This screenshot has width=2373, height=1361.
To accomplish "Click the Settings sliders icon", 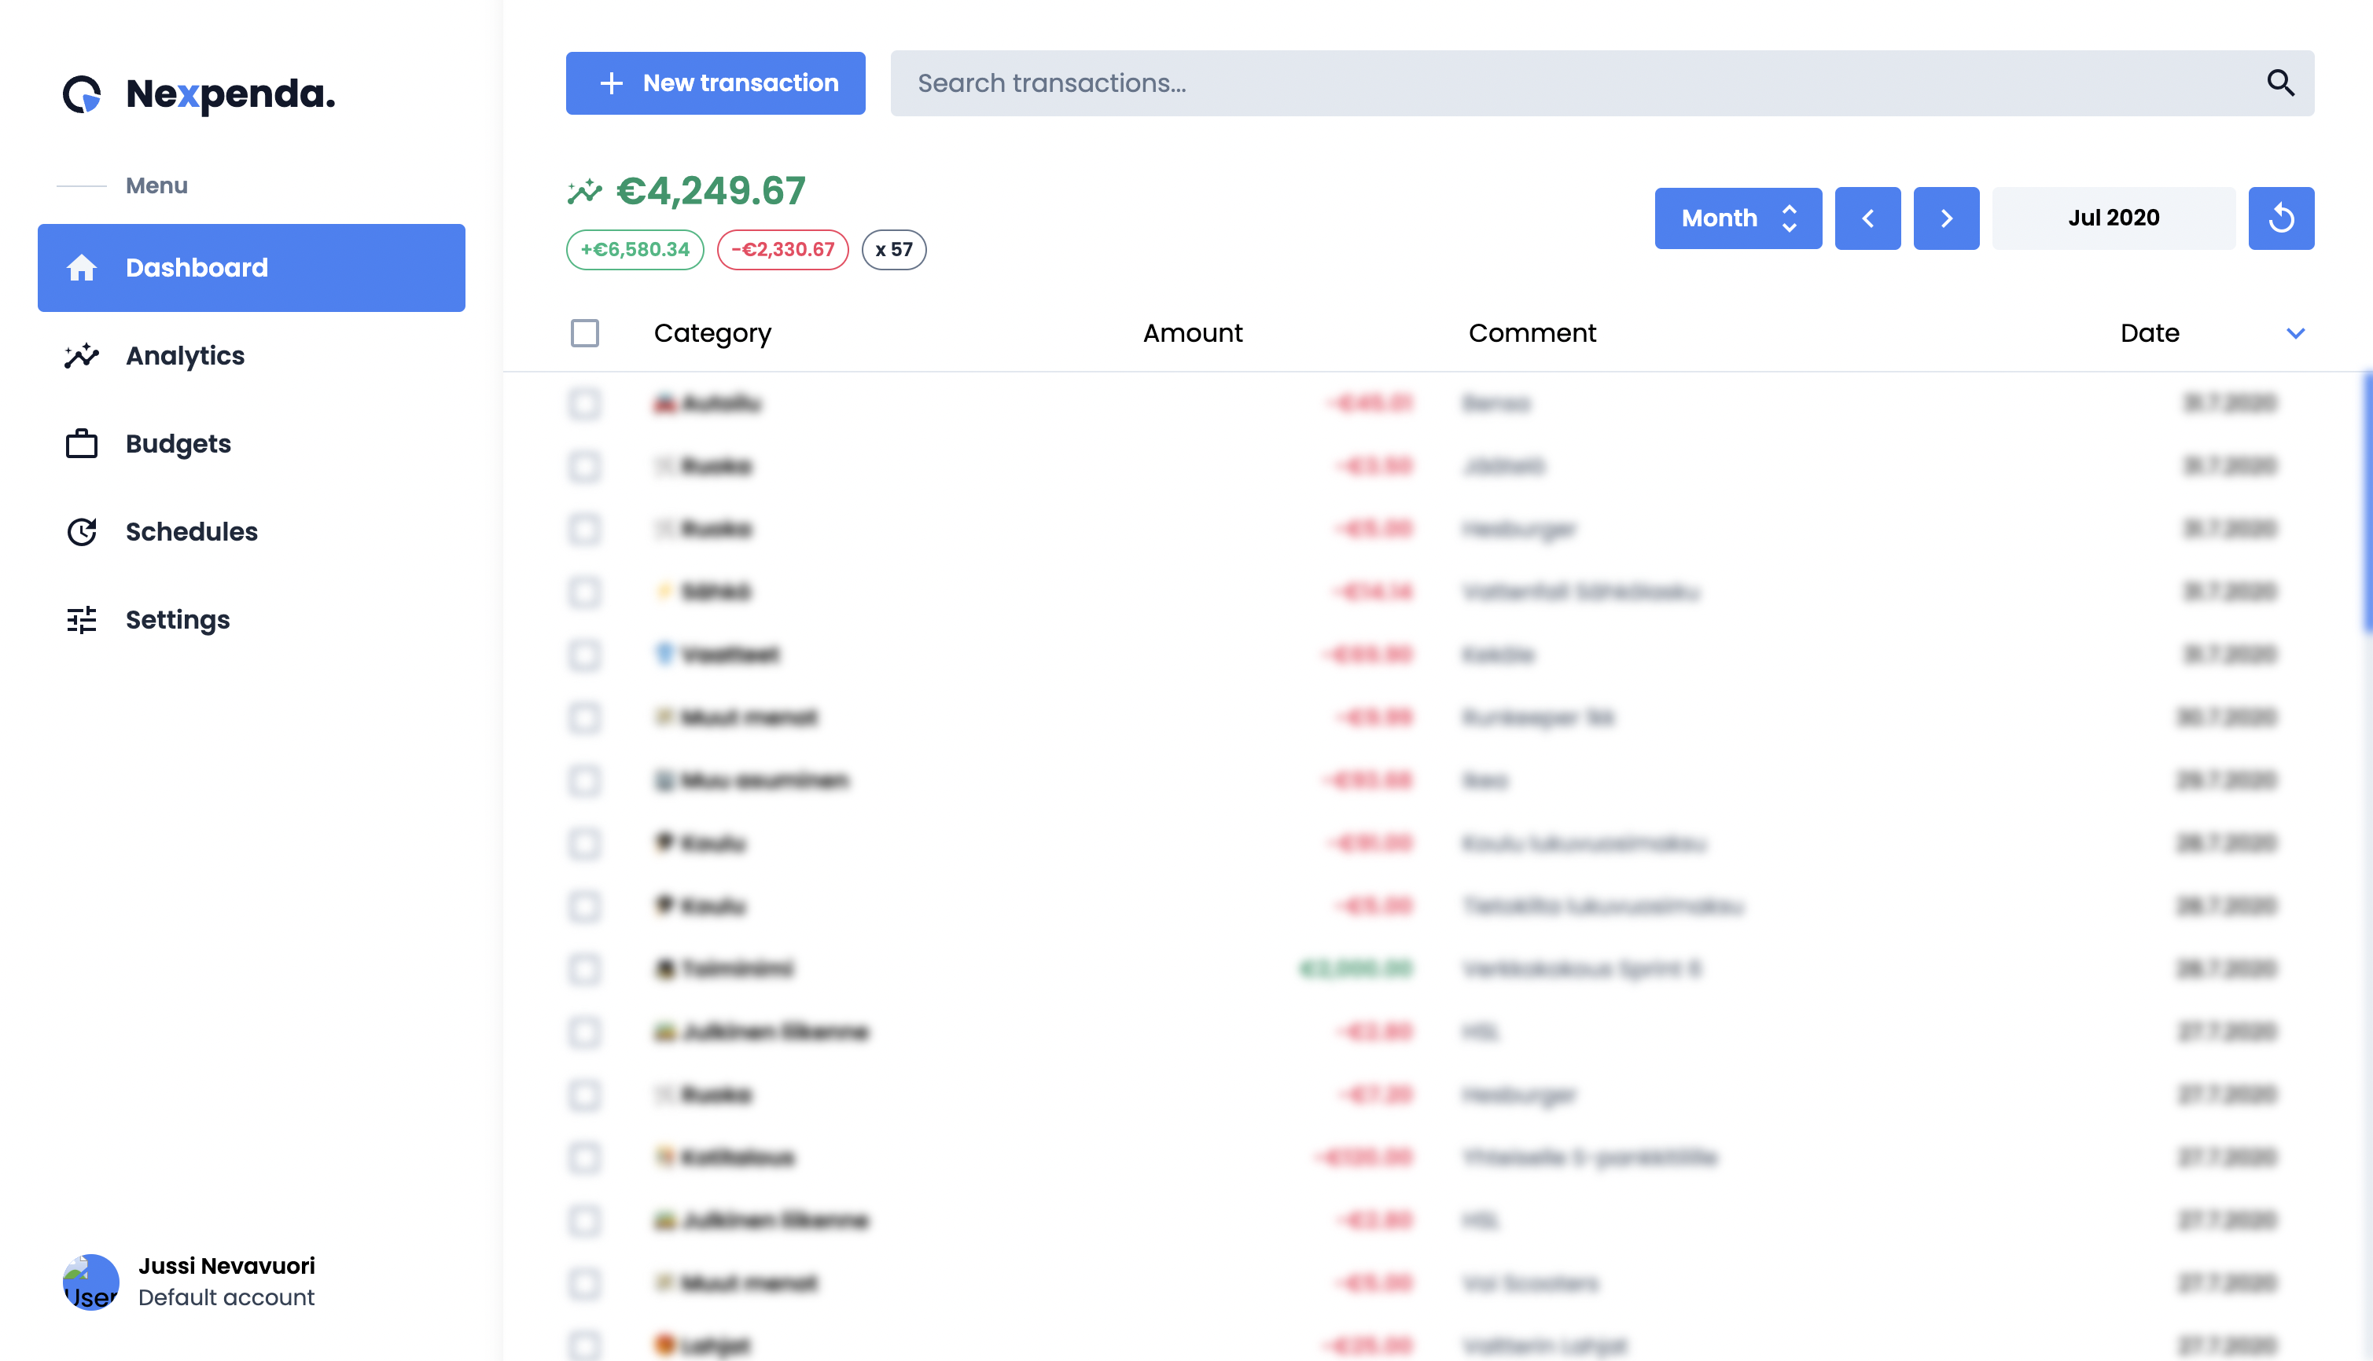I will point(81,620).
